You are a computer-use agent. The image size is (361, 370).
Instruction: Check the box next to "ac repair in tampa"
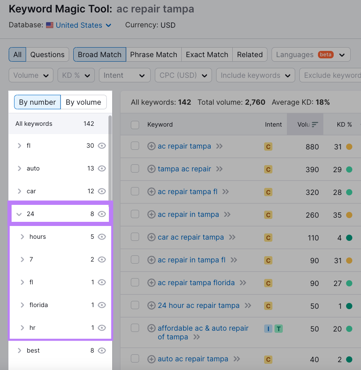tap(135, 214)
